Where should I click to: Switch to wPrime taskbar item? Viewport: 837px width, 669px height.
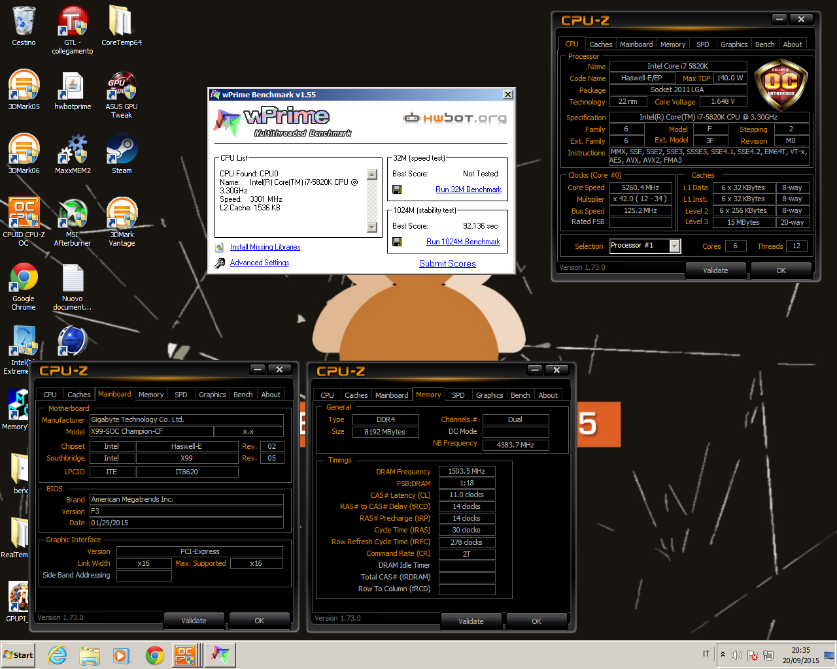[220, 655]
